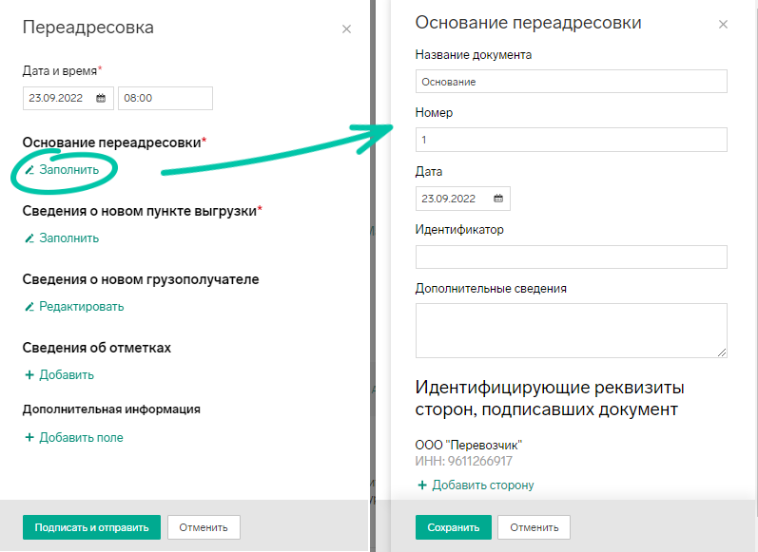Click the ООО "Перевозчик" party name
758x552 pixels.
(469, 445)
